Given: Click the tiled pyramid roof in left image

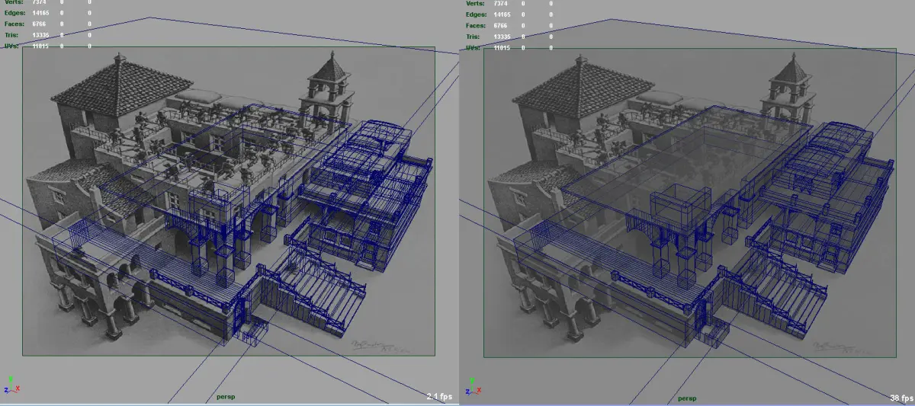Looking at the screenshot, I should pos(122,84).
